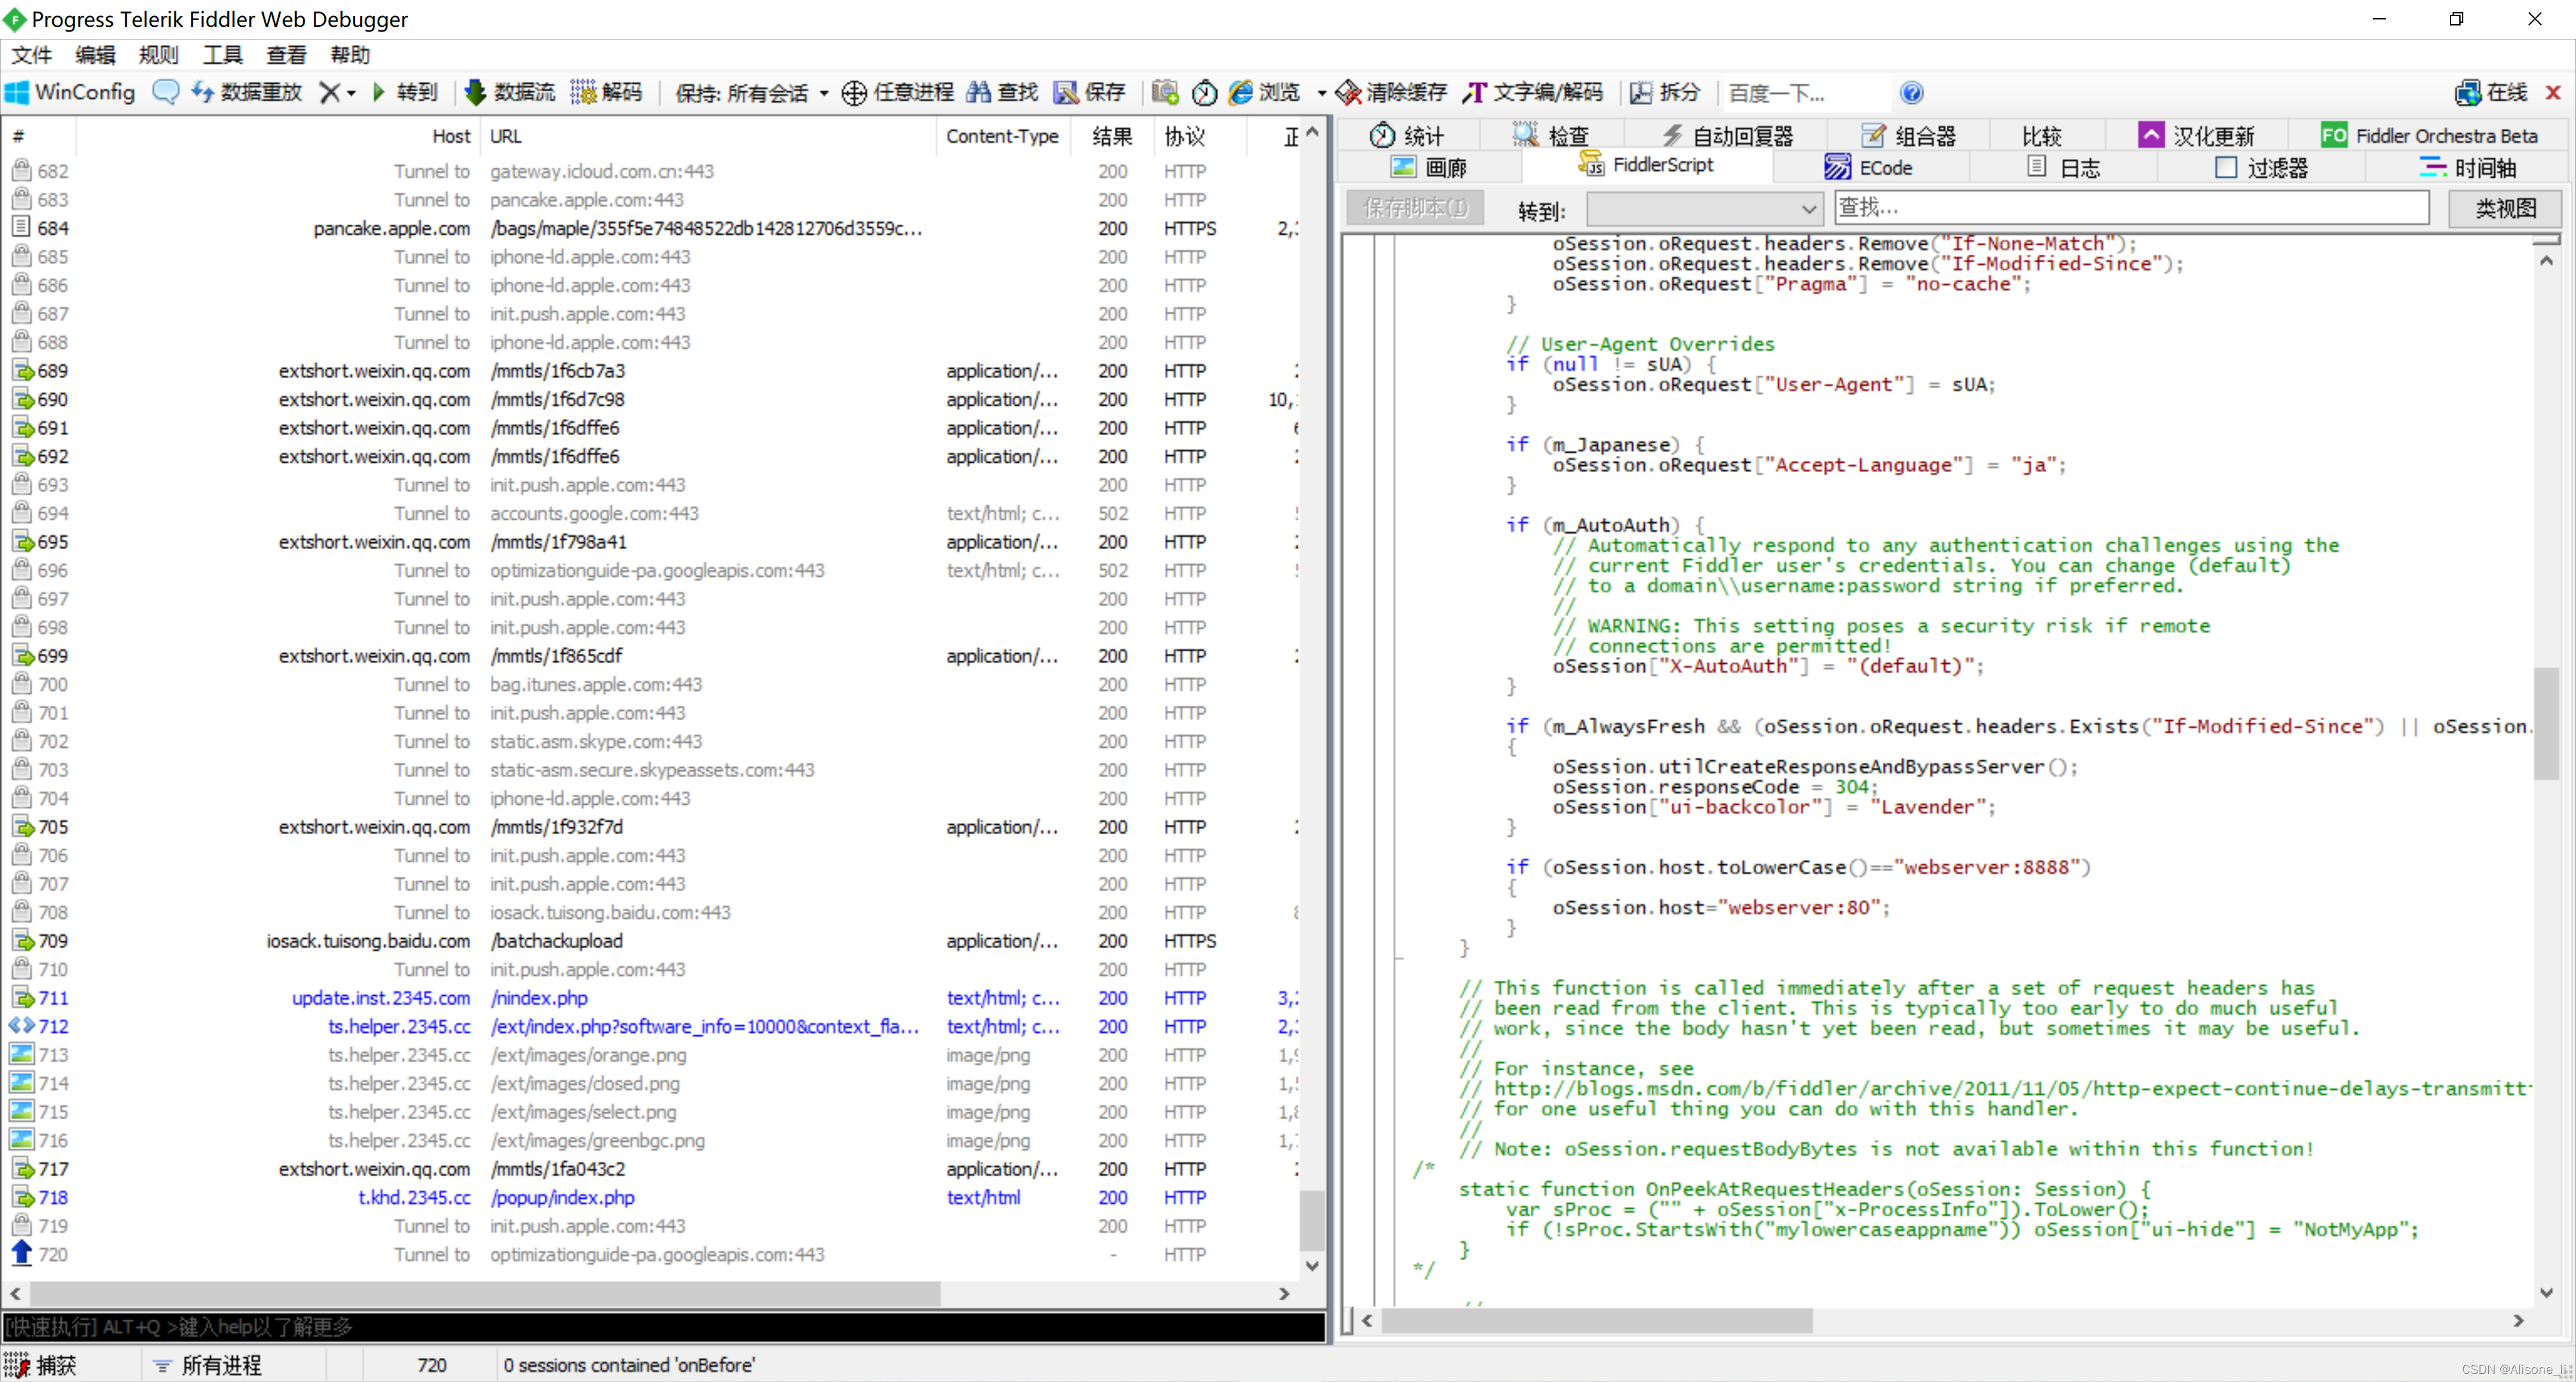Open 文字编/解码 TextWizard tool
Image resolution: width=2576 pixels, height=1382 pixels.
[x=1532, y=92]
